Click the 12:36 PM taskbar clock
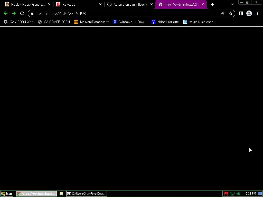Screen dimensions: 263x197 click(250, 194)
